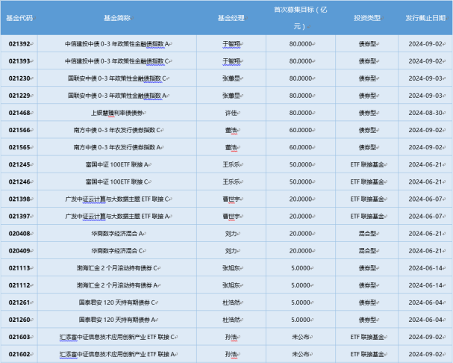Select fund code 021603 cell

pyautogui.click(x=19, y=337)
